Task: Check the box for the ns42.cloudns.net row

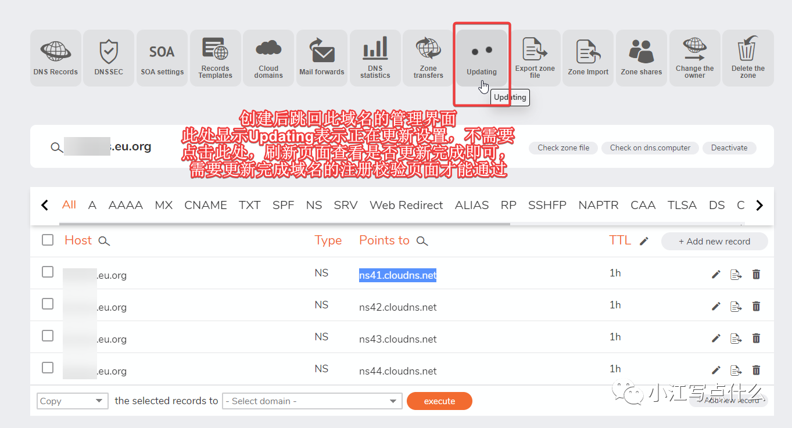Action: coord(48,304)
